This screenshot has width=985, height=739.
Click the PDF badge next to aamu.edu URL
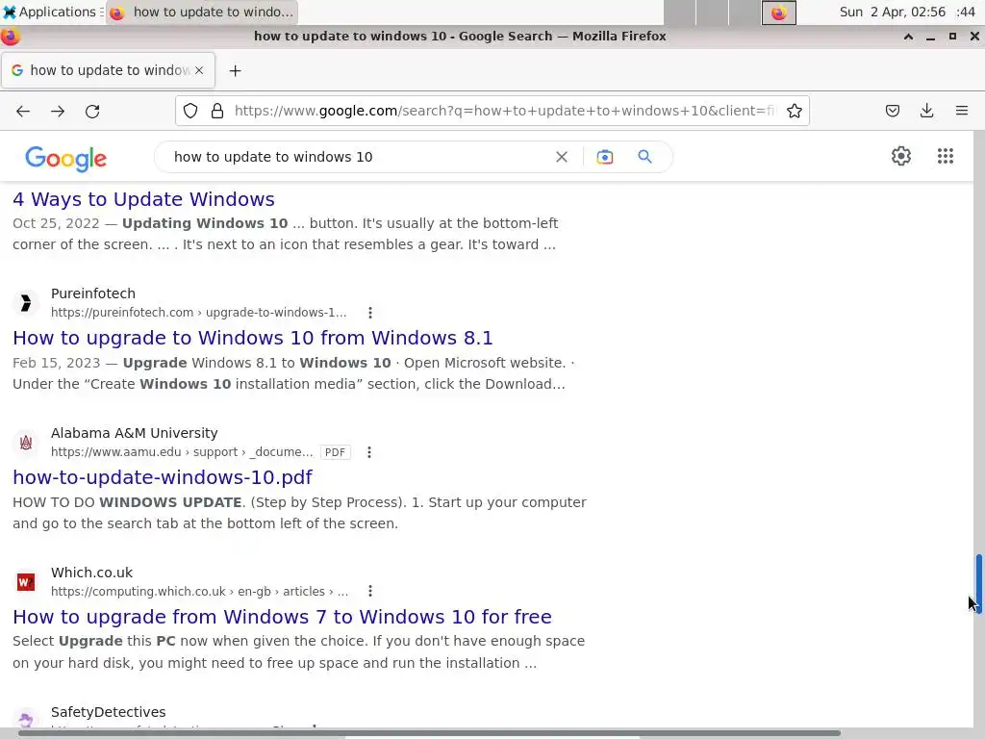tap(335, 452)
